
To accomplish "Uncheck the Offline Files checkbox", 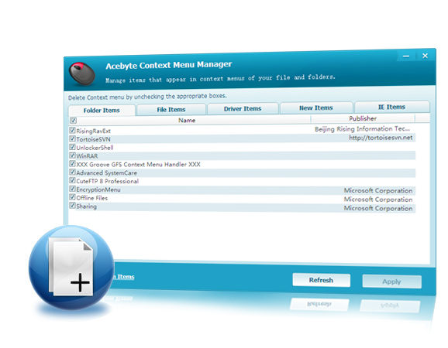I will [72, 197].
